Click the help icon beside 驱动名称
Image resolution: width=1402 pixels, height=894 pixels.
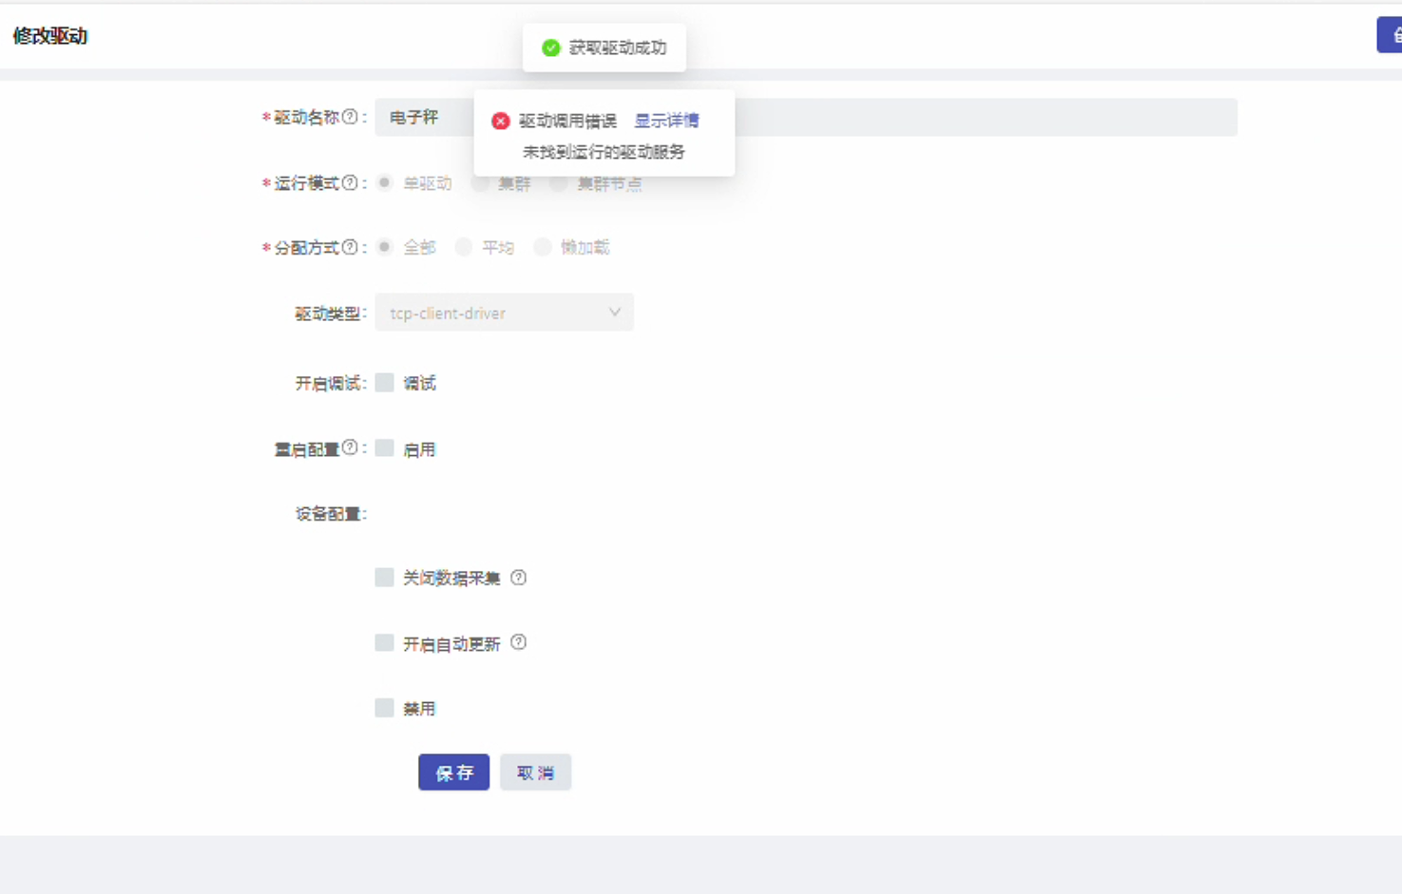pos(350,117)
